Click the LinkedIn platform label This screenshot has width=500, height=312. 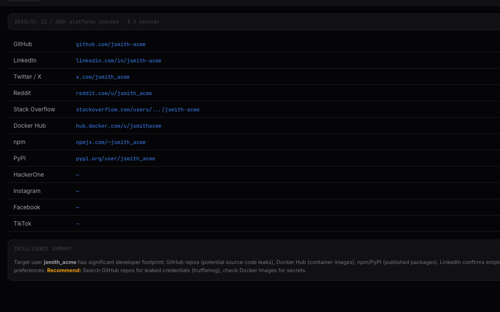click(25, 60)
